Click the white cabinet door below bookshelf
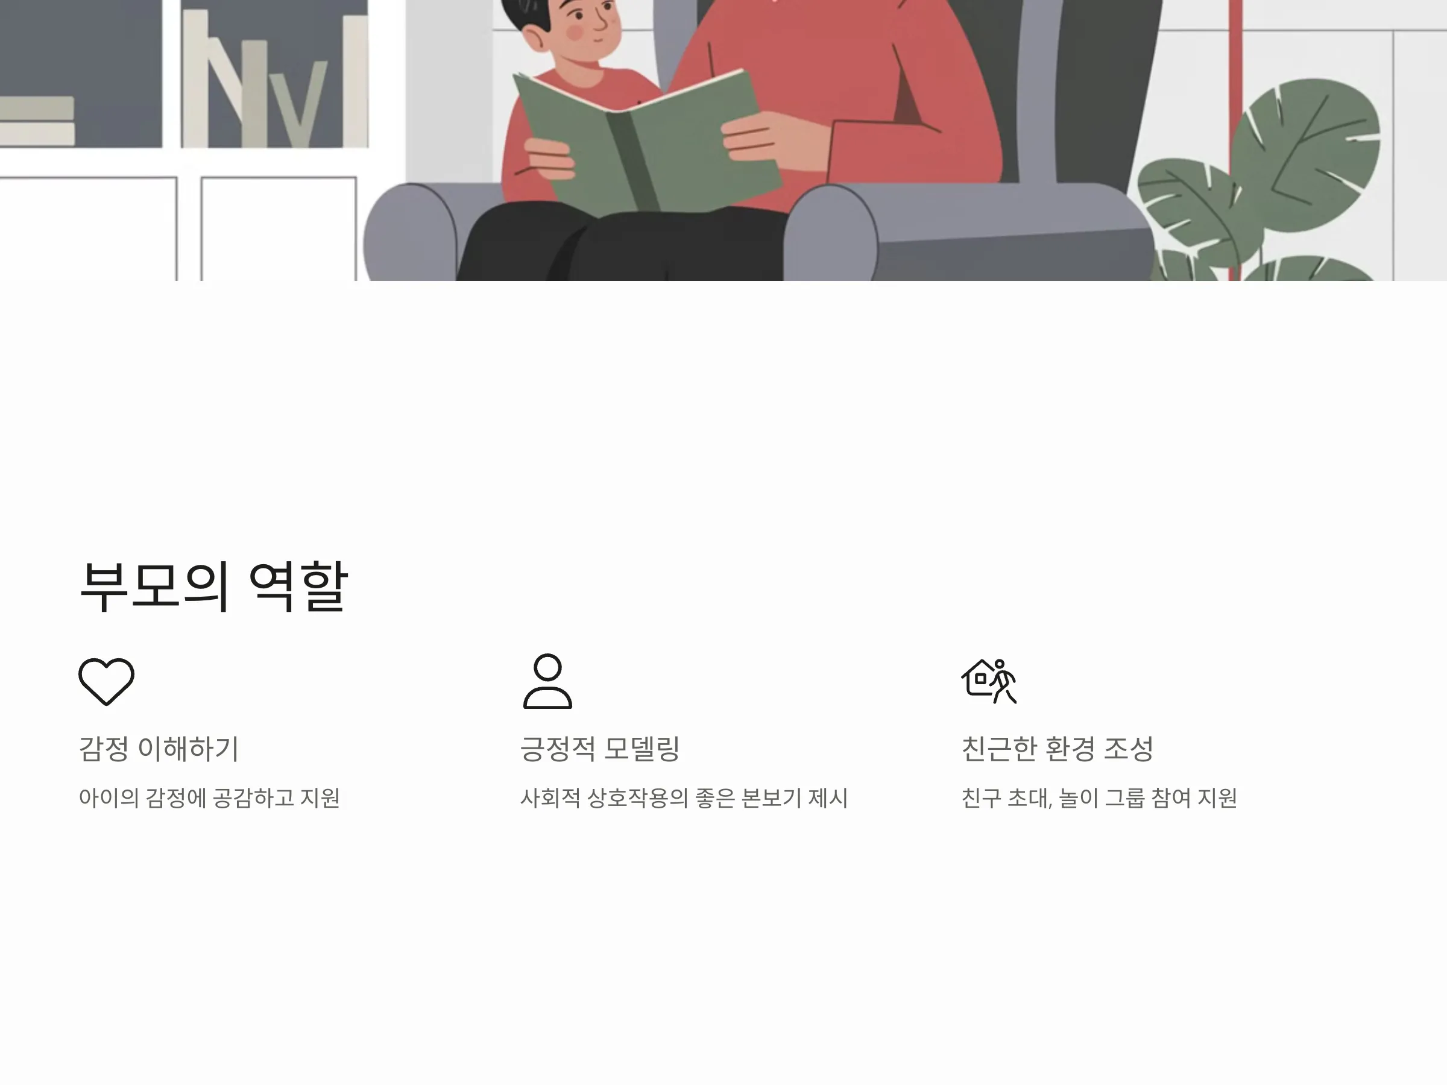This screenshot has width=1447, height=1085. pos(279,229)
